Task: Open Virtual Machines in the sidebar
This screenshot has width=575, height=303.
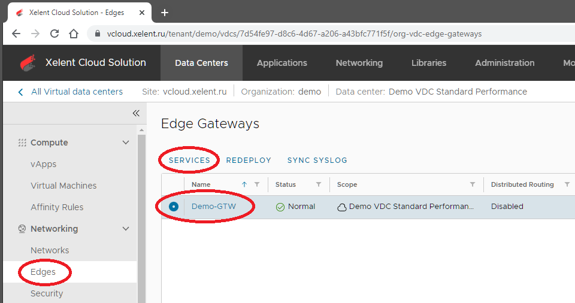Action: pyautogui.click(x=63, y=186)
